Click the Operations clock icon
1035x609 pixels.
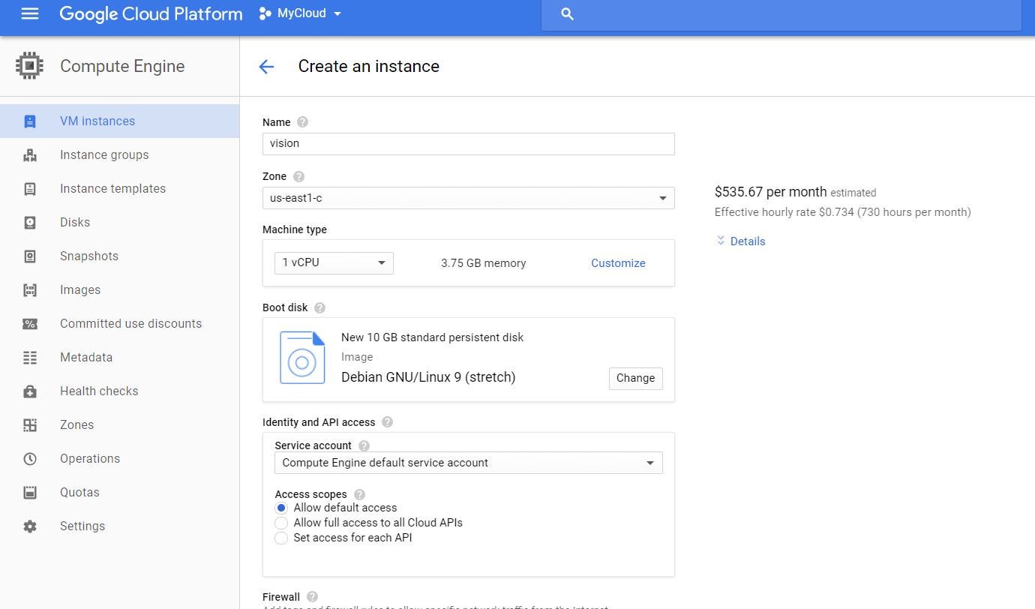pyautogui.click(x=30, y=459)
